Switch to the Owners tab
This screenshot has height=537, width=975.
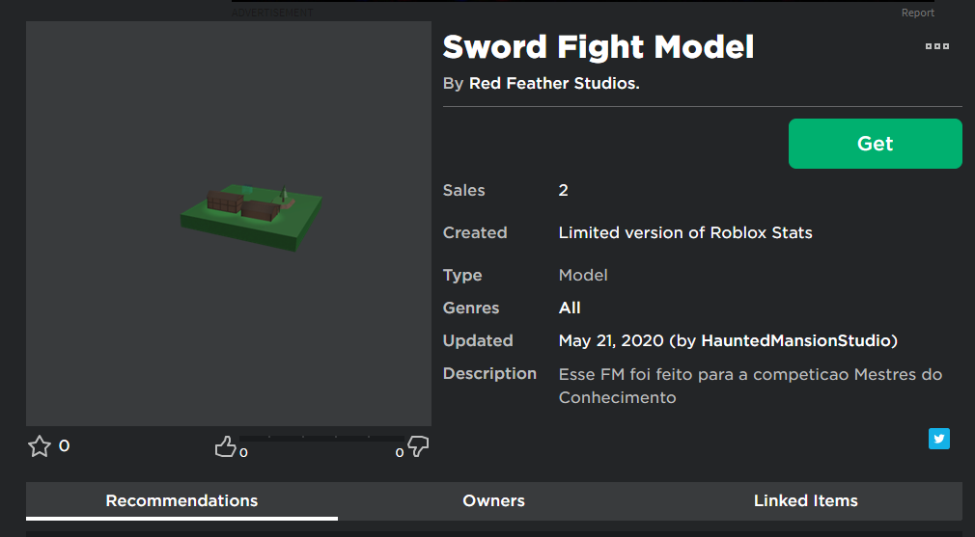pyautogui.click(x=493, y=501)
